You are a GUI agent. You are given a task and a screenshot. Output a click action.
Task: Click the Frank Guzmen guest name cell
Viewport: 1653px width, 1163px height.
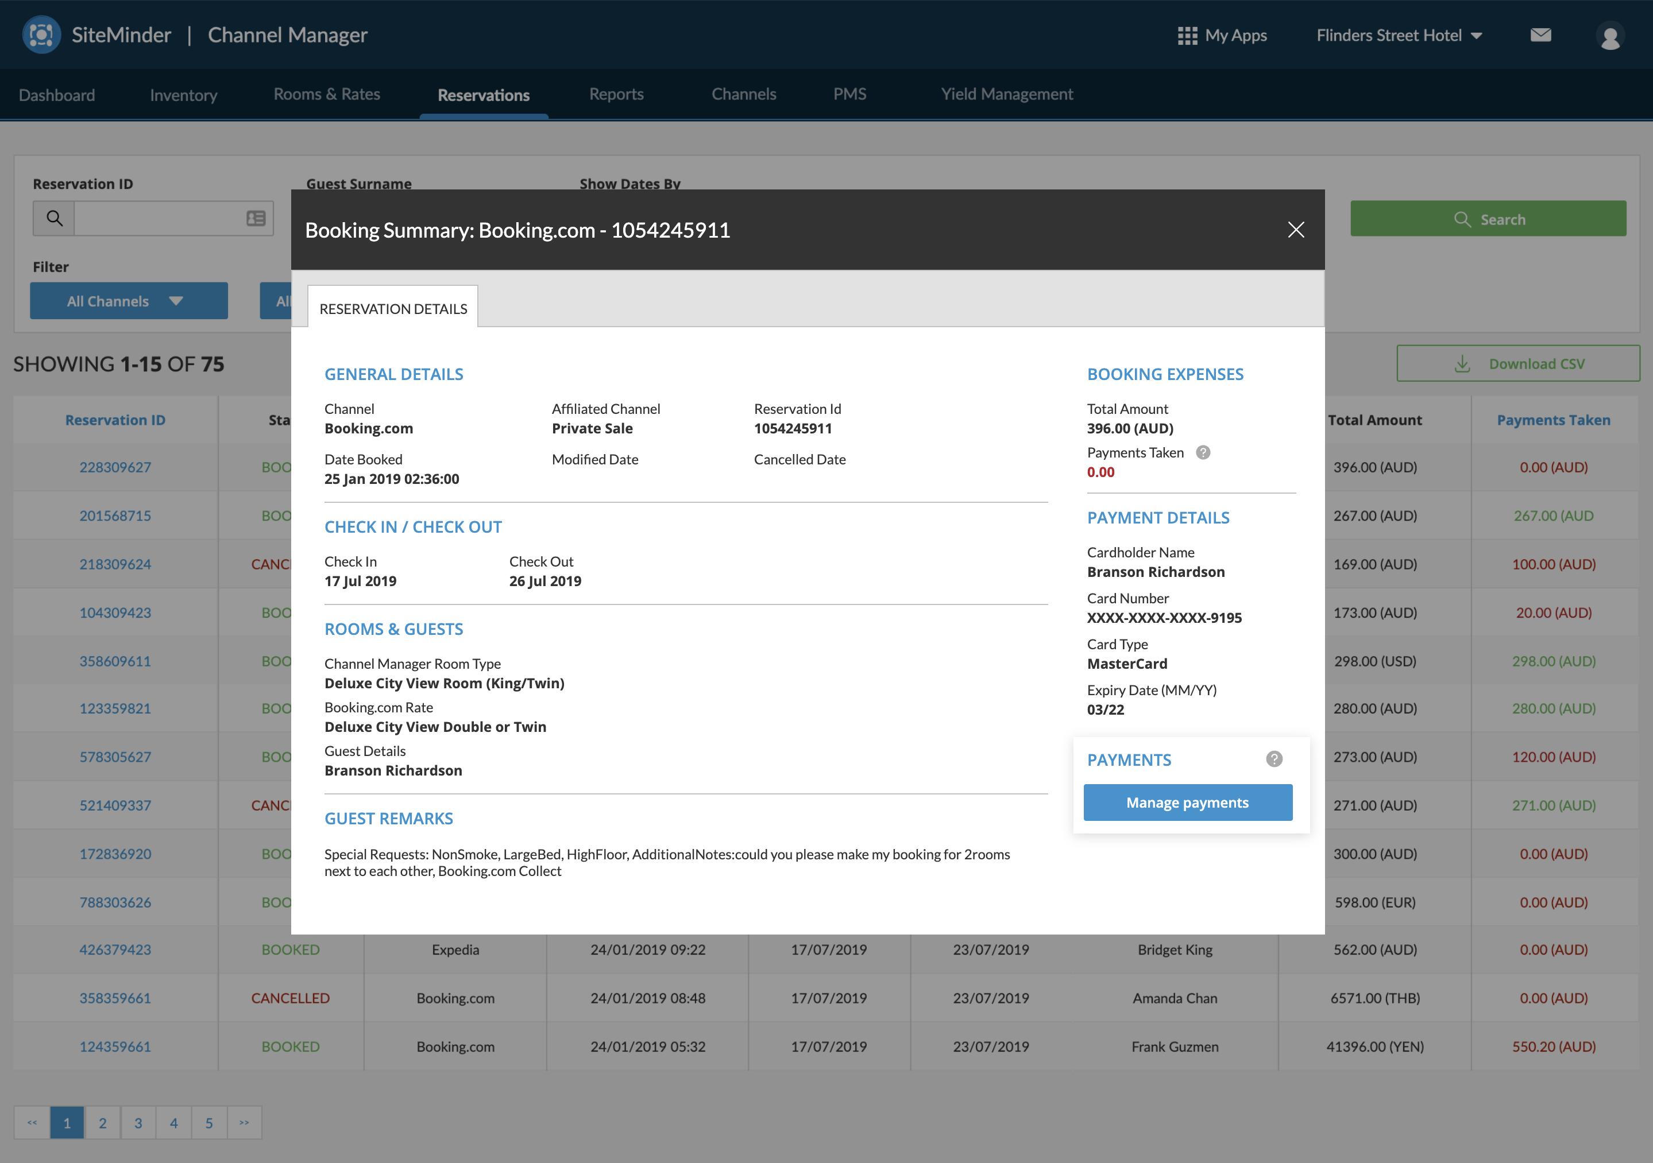[1175, 1047]
